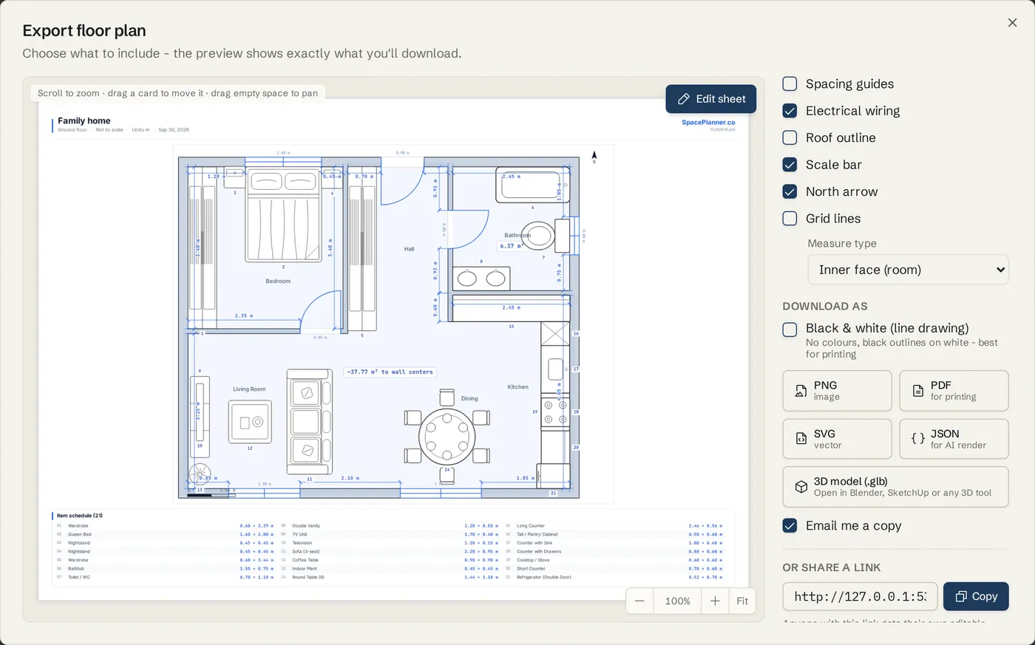1035x645 pixels.
Task: Click Tall / Pantry Cabinet schedule row
Action: point(614,534)
